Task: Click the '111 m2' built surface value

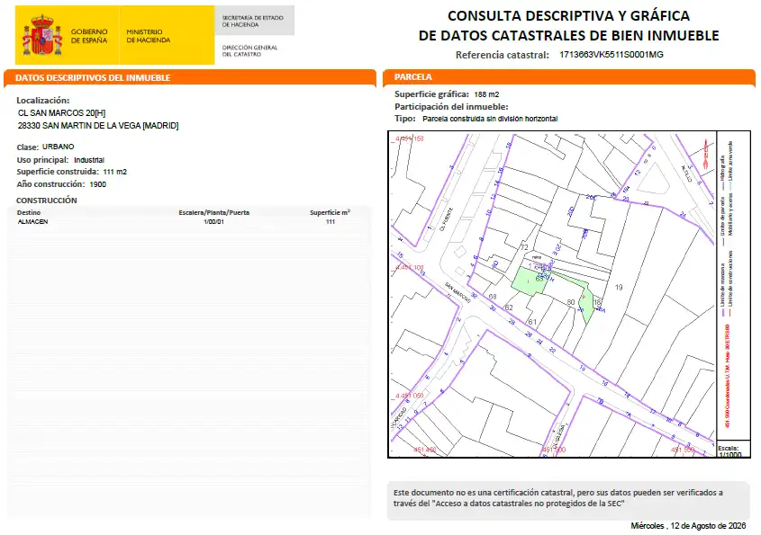Action: tap(115, 172)
